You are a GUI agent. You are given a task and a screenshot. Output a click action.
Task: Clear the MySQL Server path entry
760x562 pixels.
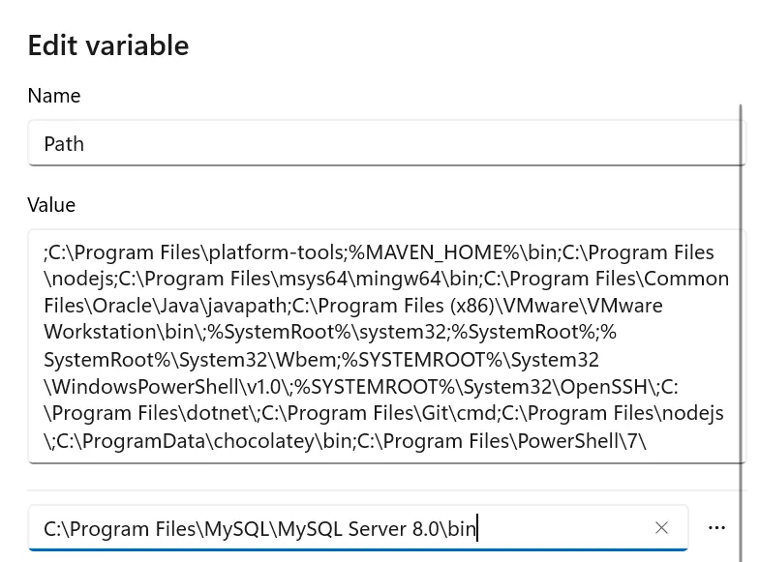pos(661,527)
